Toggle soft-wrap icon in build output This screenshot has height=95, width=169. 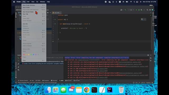pyautogui.click(x=151, y=58)
